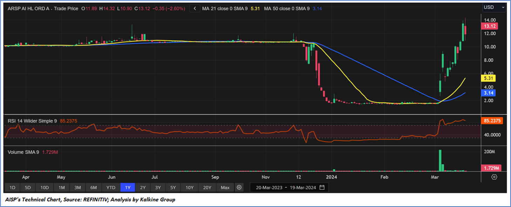This screenshot has width=511, height=207.
Task: Select the 20Y time range
Action: [207, 187]
